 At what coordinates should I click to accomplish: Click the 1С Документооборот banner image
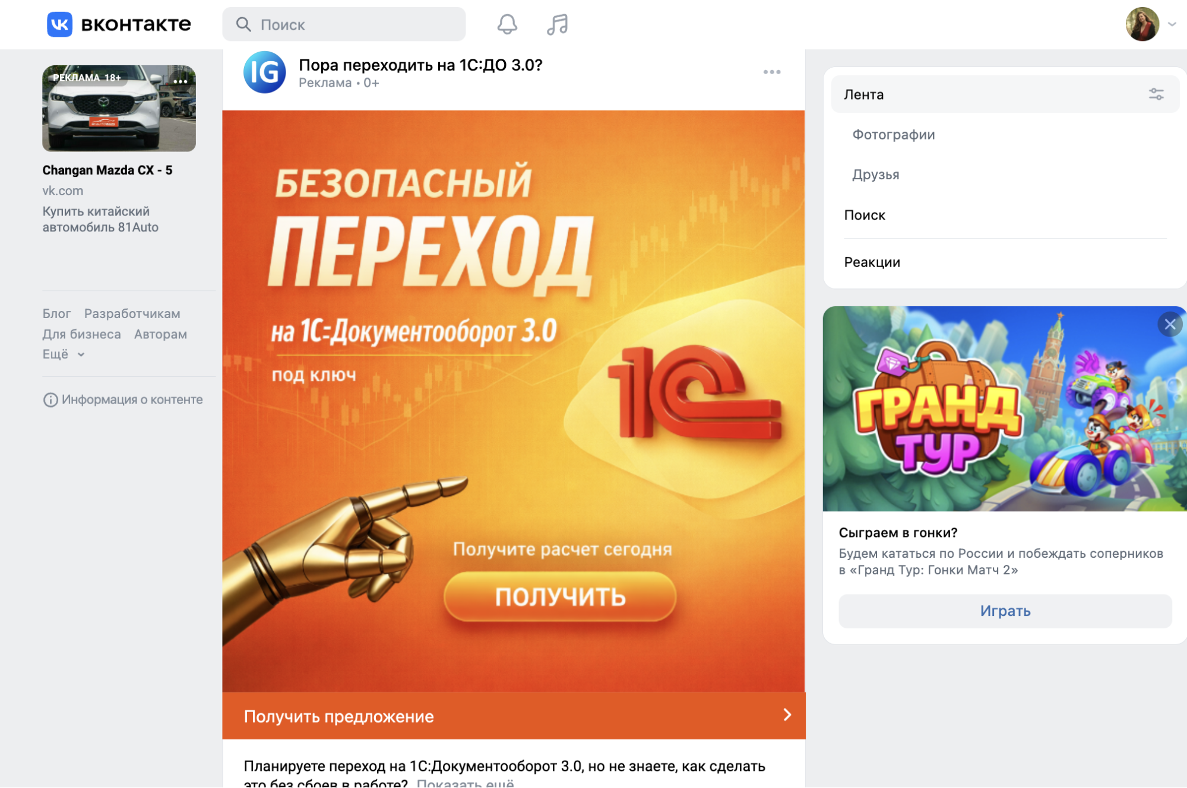514,401
